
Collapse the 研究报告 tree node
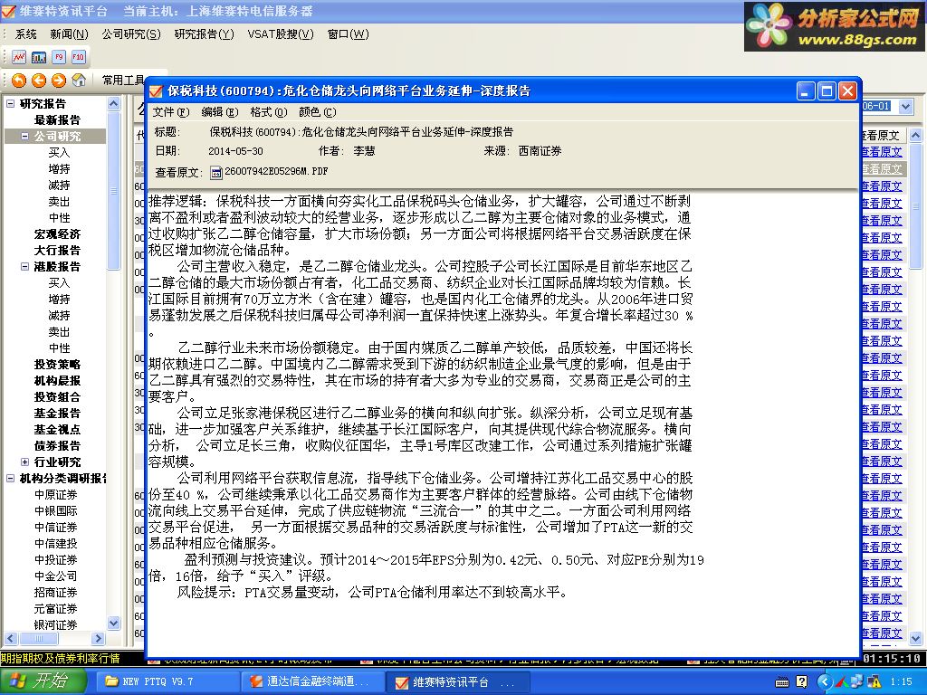(10, 103)
